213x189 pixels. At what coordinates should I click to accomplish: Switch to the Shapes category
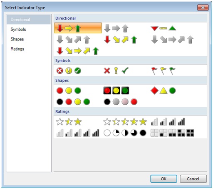coord(17,39)
